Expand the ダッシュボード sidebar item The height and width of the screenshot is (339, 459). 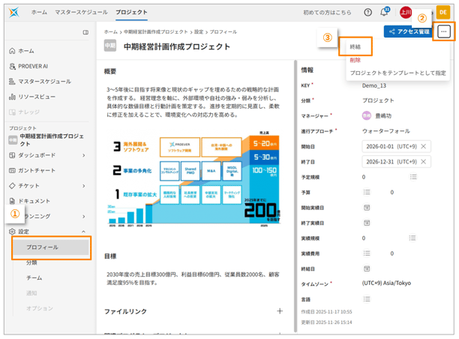tap(83, 155)
